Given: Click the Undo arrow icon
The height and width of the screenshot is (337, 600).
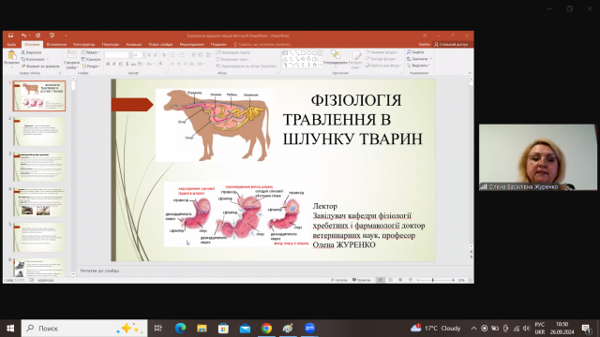Looking at the screenshot, I should [x=23, y=36].
